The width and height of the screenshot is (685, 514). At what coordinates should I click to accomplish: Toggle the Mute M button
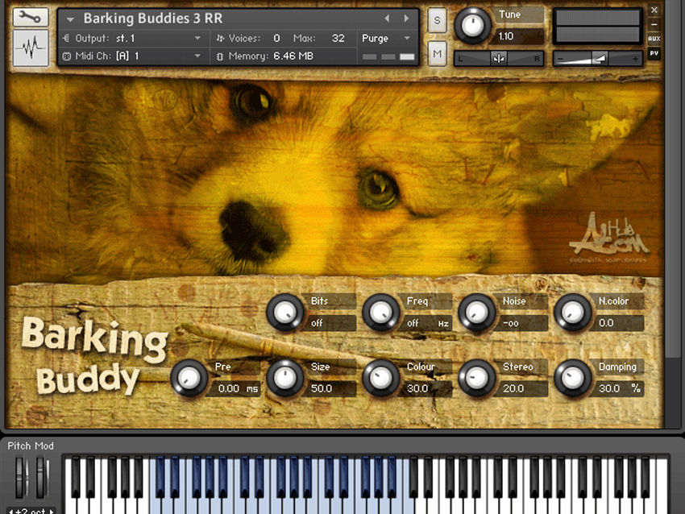(437, 54)
